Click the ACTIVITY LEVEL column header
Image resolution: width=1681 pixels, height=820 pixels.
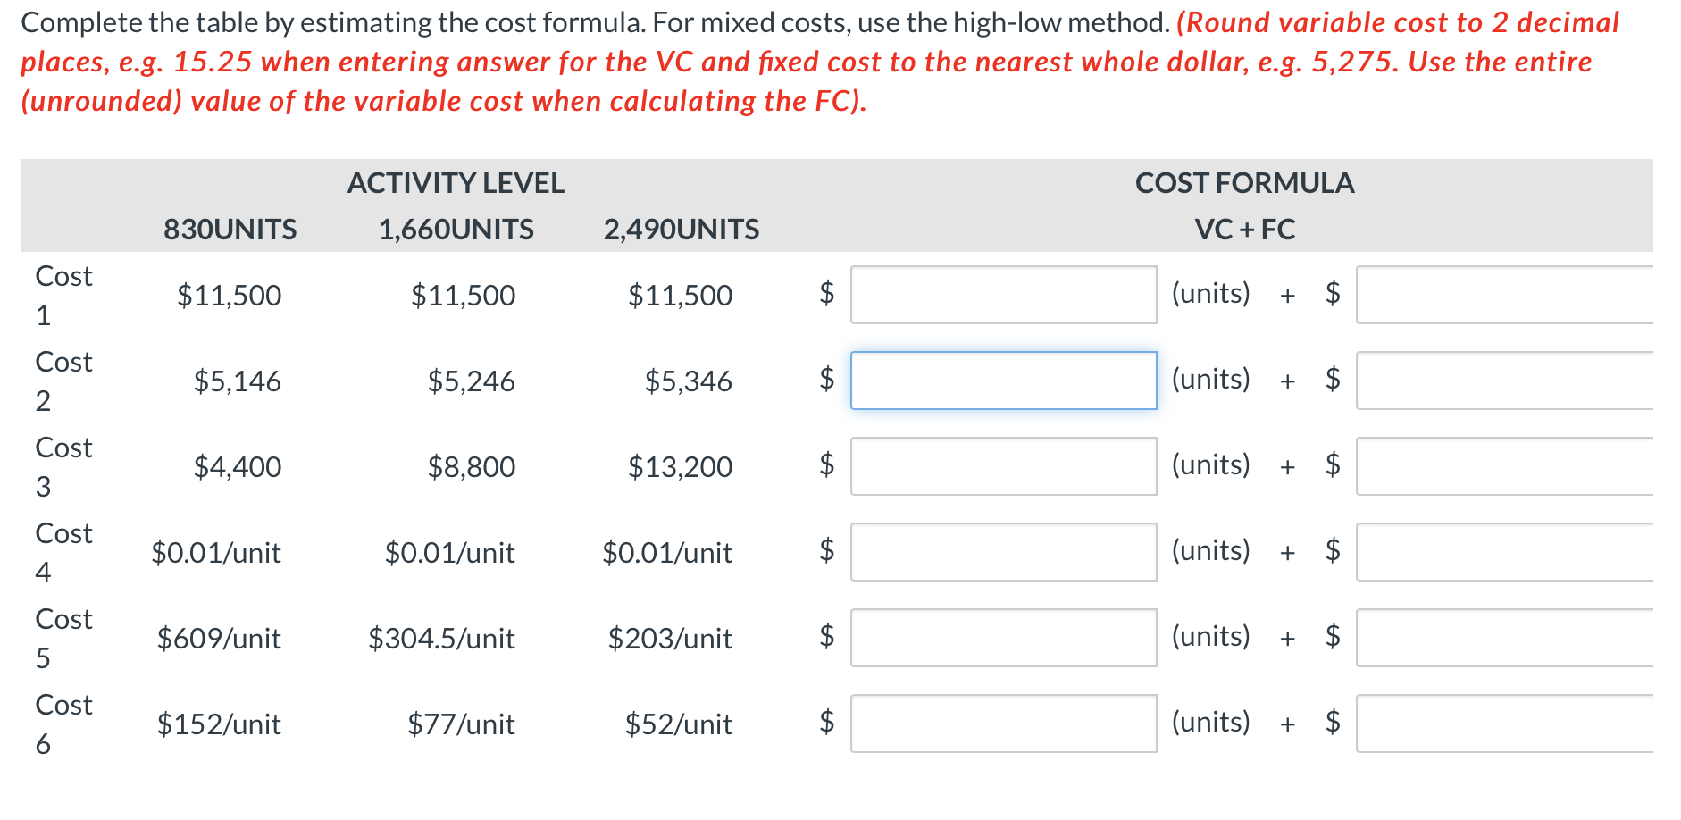tap(456, 183)
